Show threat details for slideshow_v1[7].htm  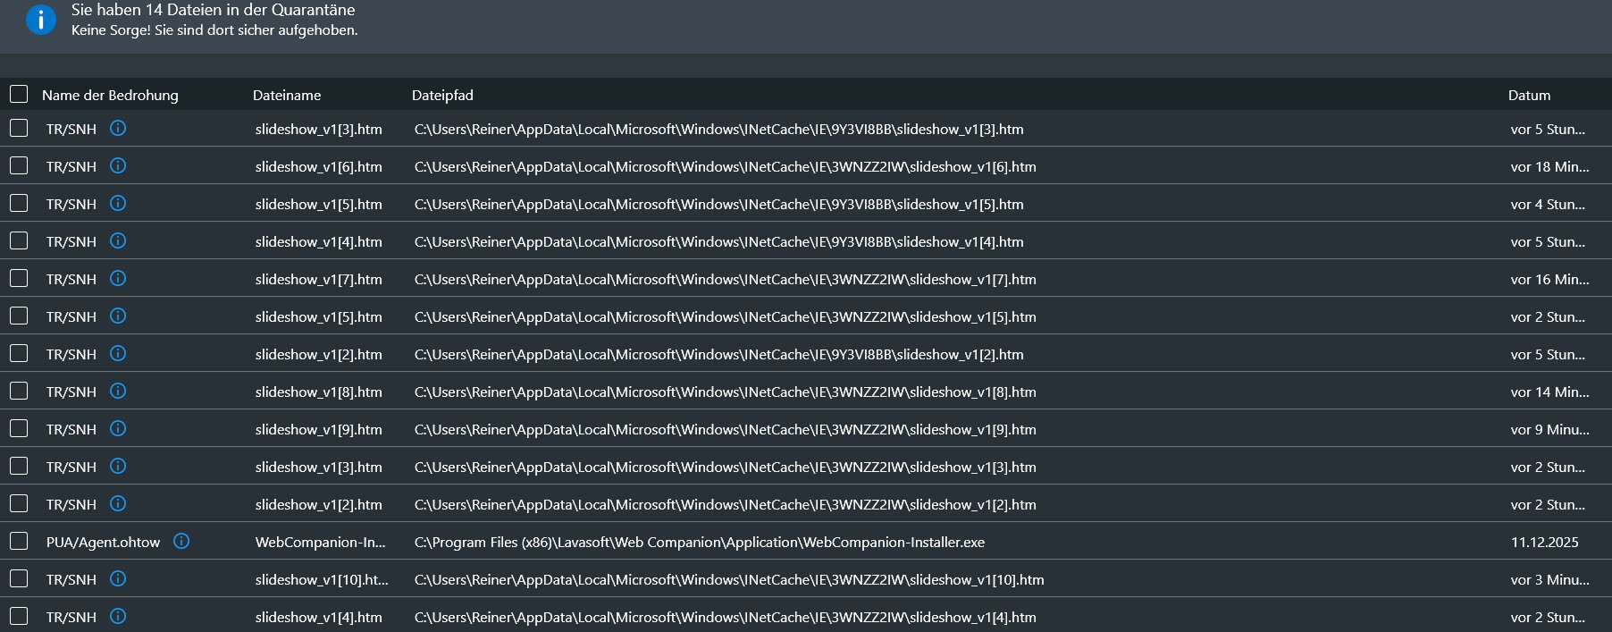118,278
